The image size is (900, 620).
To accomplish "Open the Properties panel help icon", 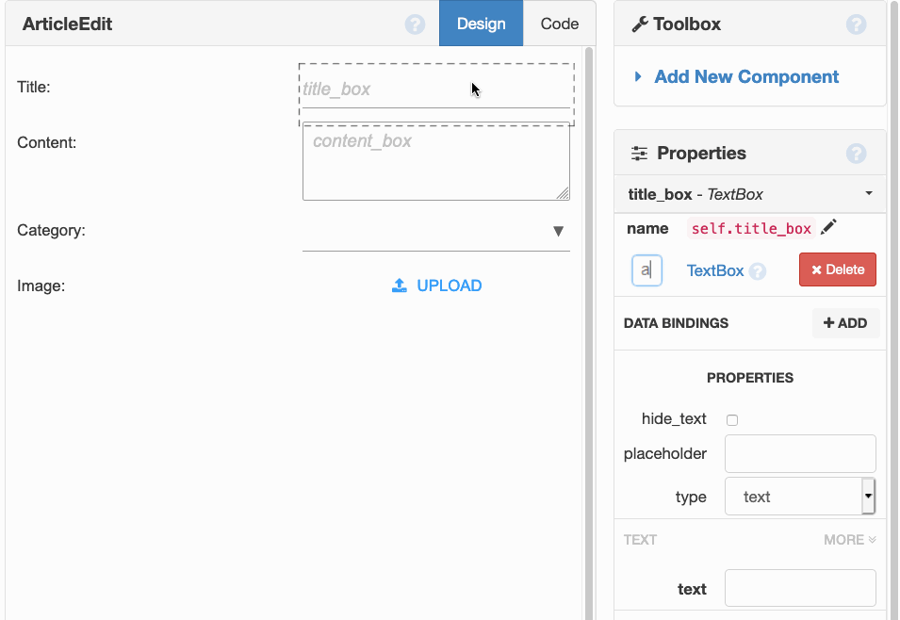I will click(856, 154).
